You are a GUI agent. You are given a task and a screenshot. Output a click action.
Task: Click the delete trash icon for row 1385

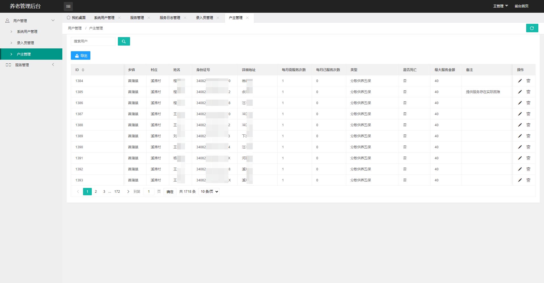pyautogui.click(x=528, y=92)
